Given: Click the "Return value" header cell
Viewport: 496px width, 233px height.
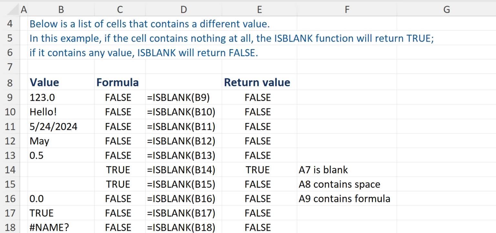Looking at the screenshot, I should (257, 83).
